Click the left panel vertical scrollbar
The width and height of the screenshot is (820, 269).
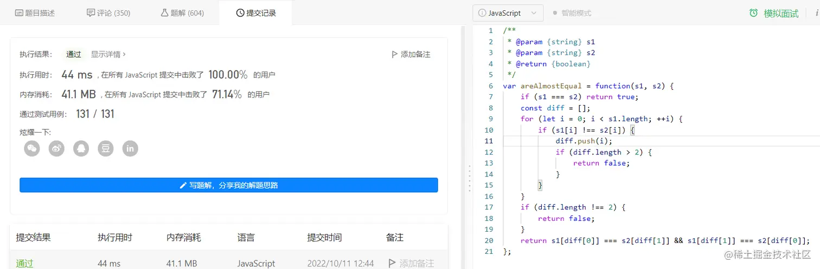[x=462, y=146]
